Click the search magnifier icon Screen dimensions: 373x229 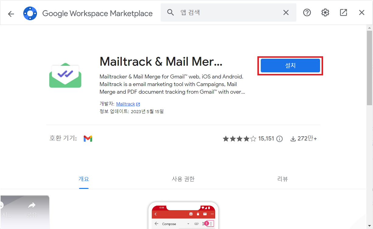point(170,12)
